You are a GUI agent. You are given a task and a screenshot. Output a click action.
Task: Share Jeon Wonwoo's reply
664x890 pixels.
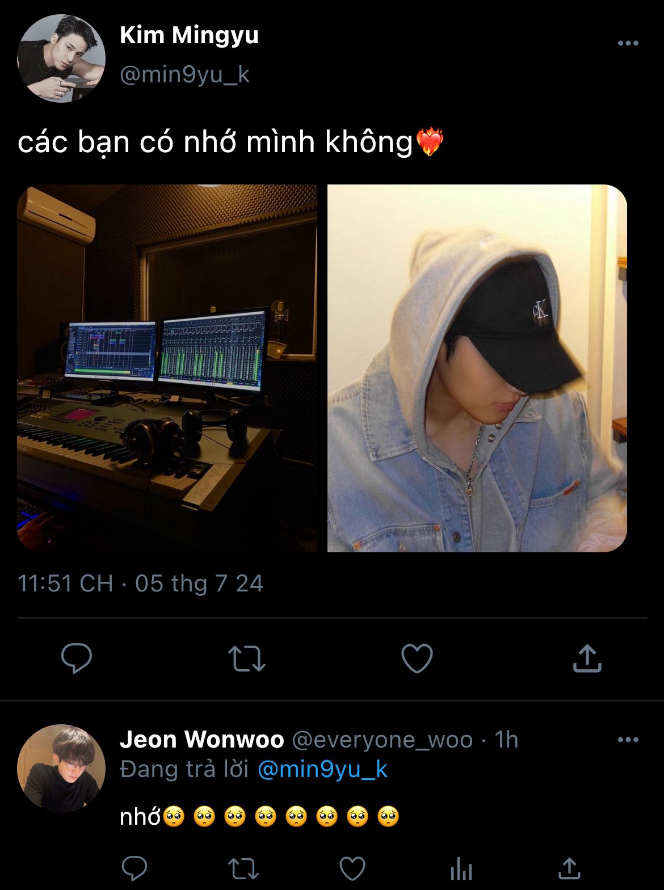(x=569, y=868)
